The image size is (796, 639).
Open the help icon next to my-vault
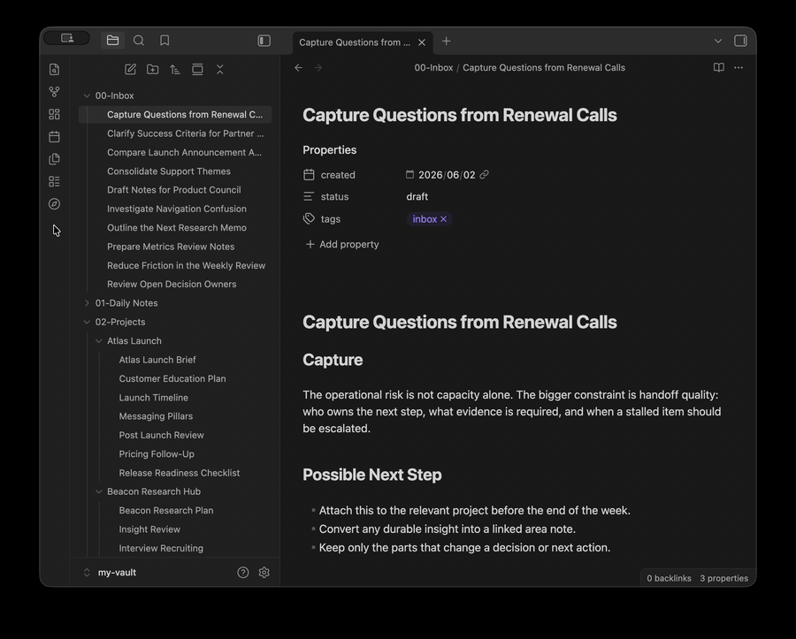(243, 573)
